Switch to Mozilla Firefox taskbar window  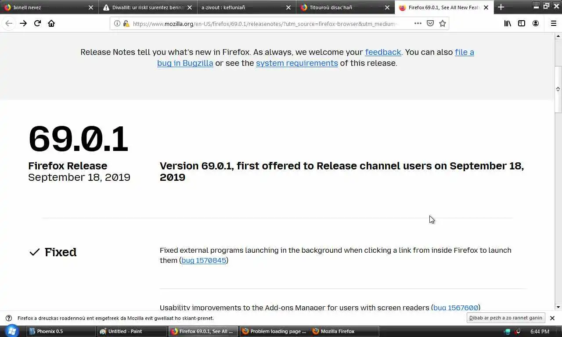345,331
